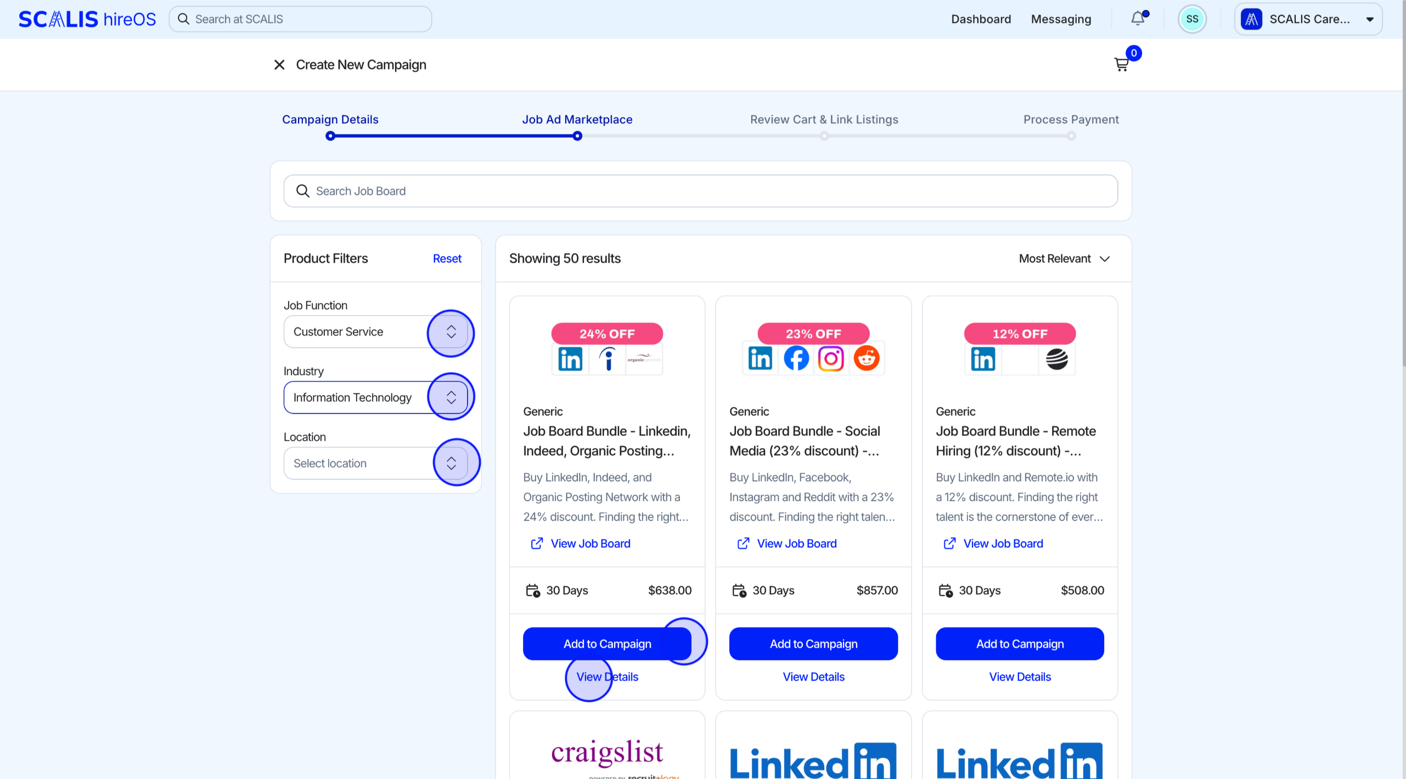View details of the LinkedIn, Indeed, Organic bundle
The height and width of the screenshot is (779, 1406).
[x=607, y=676]
